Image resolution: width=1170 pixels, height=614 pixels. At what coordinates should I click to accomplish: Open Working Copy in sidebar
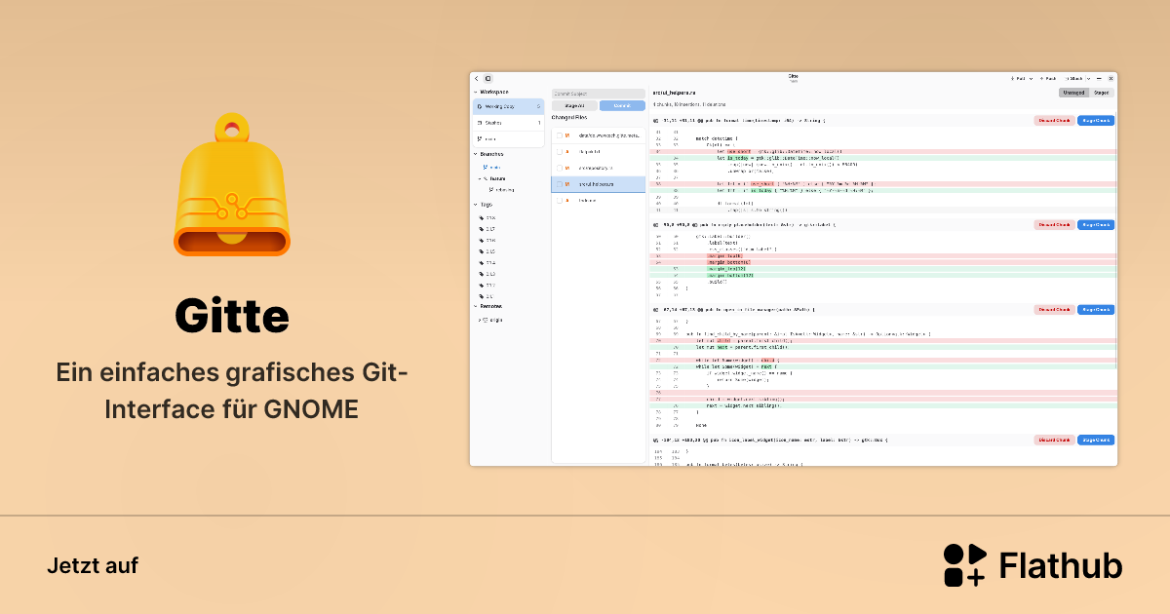pos(508,106)
